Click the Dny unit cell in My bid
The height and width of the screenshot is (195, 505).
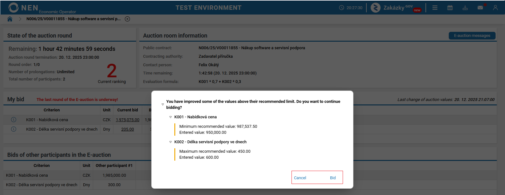(107, 129)
